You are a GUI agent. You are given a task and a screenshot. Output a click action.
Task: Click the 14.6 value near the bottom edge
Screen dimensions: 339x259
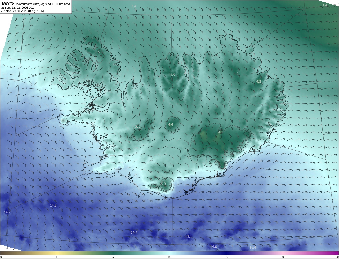213,247
